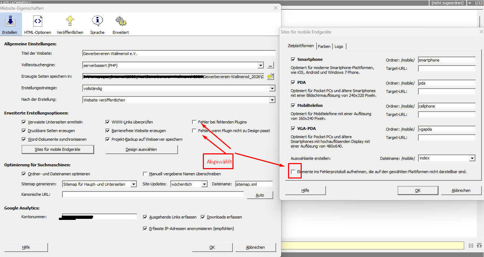Screen dimensions: 484x257
Task: Click the Titel der Website input field
Action: click(179, 54)
